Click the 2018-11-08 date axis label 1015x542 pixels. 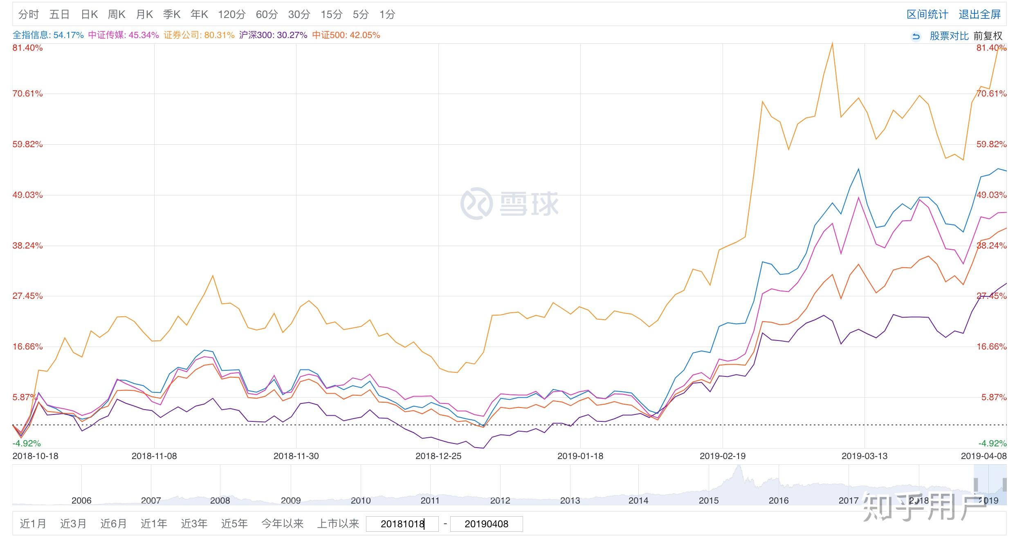pos(154,456)
